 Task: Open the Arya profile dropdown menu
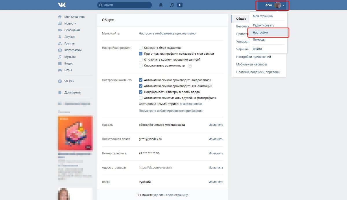[272, 5]
